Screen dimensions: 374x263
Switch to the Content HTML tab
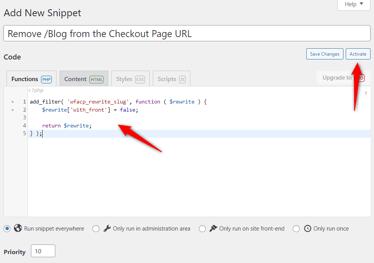coord(84,79)
